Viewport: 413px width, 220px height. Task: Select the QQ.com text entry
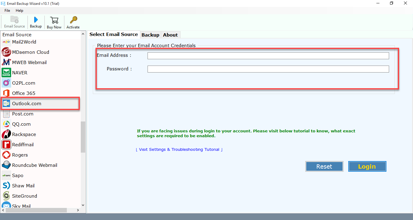21,124
